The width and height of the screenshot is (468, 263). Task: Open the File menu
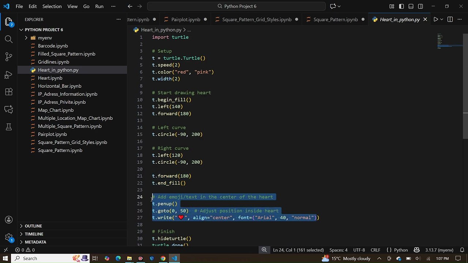tap(19, 6)
